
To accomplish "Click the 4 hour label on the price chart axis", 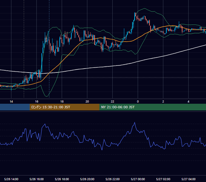I will click(x=188, y=102).
